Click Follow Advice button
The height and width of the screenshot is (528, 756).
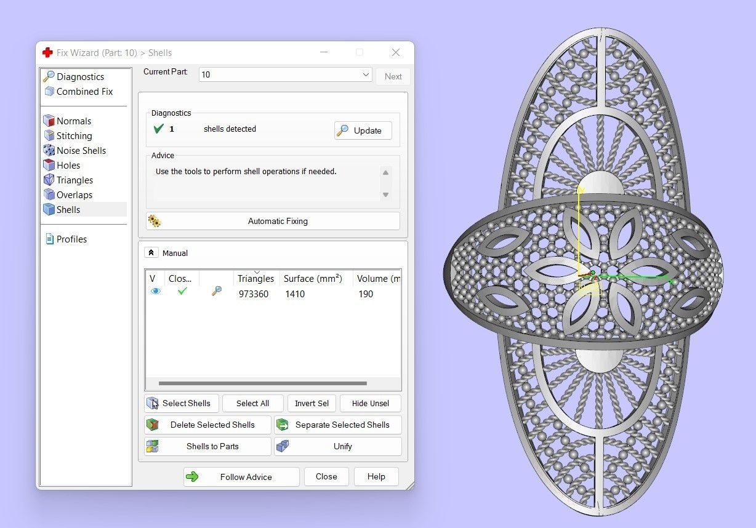pyautogui.click(x=241, y=477)
